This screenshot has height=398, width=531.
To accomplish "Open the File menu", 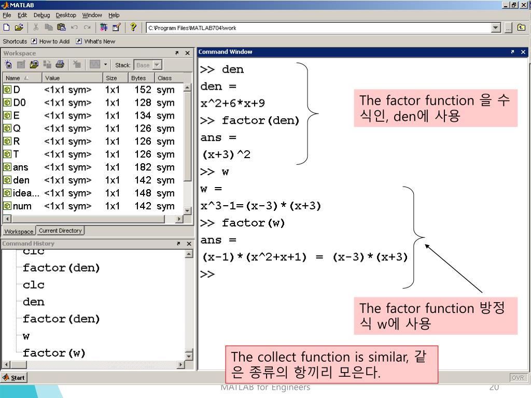I will pos(7,15).
